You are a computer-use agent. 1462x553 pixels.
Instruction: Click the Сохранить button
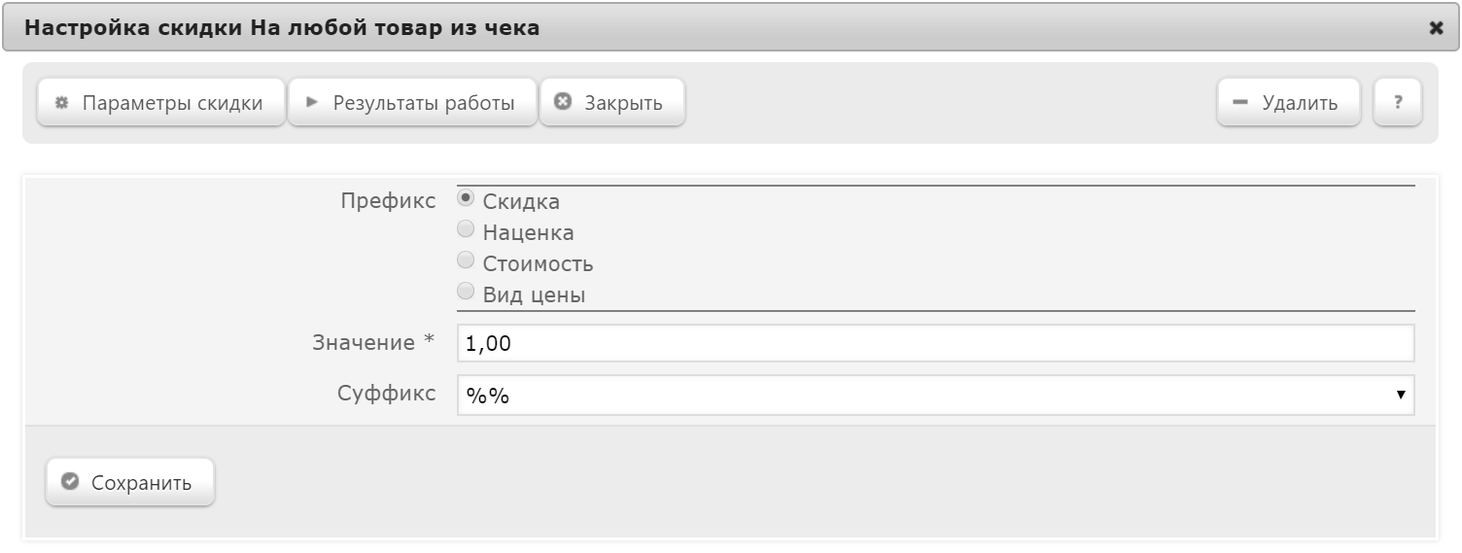click(x=130, y=483)
